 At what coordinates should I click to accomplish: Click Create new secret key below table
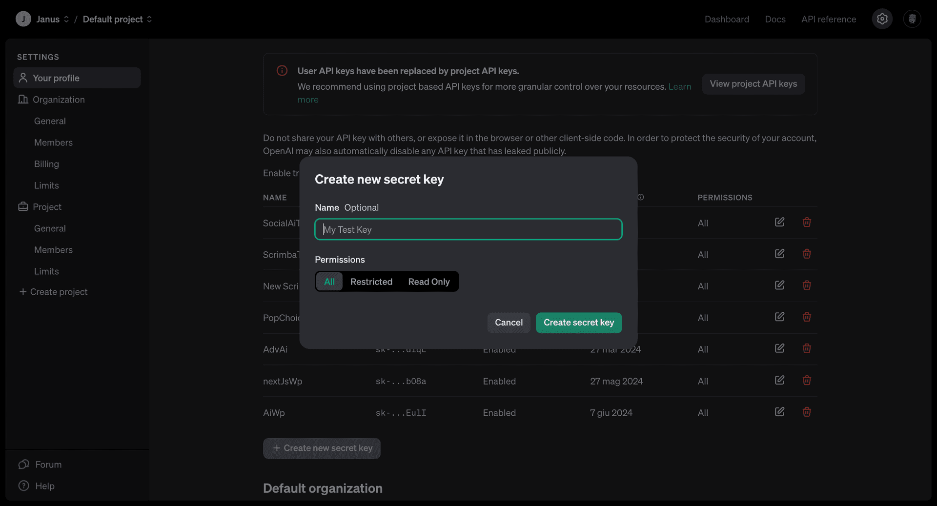tap(322, 448)
